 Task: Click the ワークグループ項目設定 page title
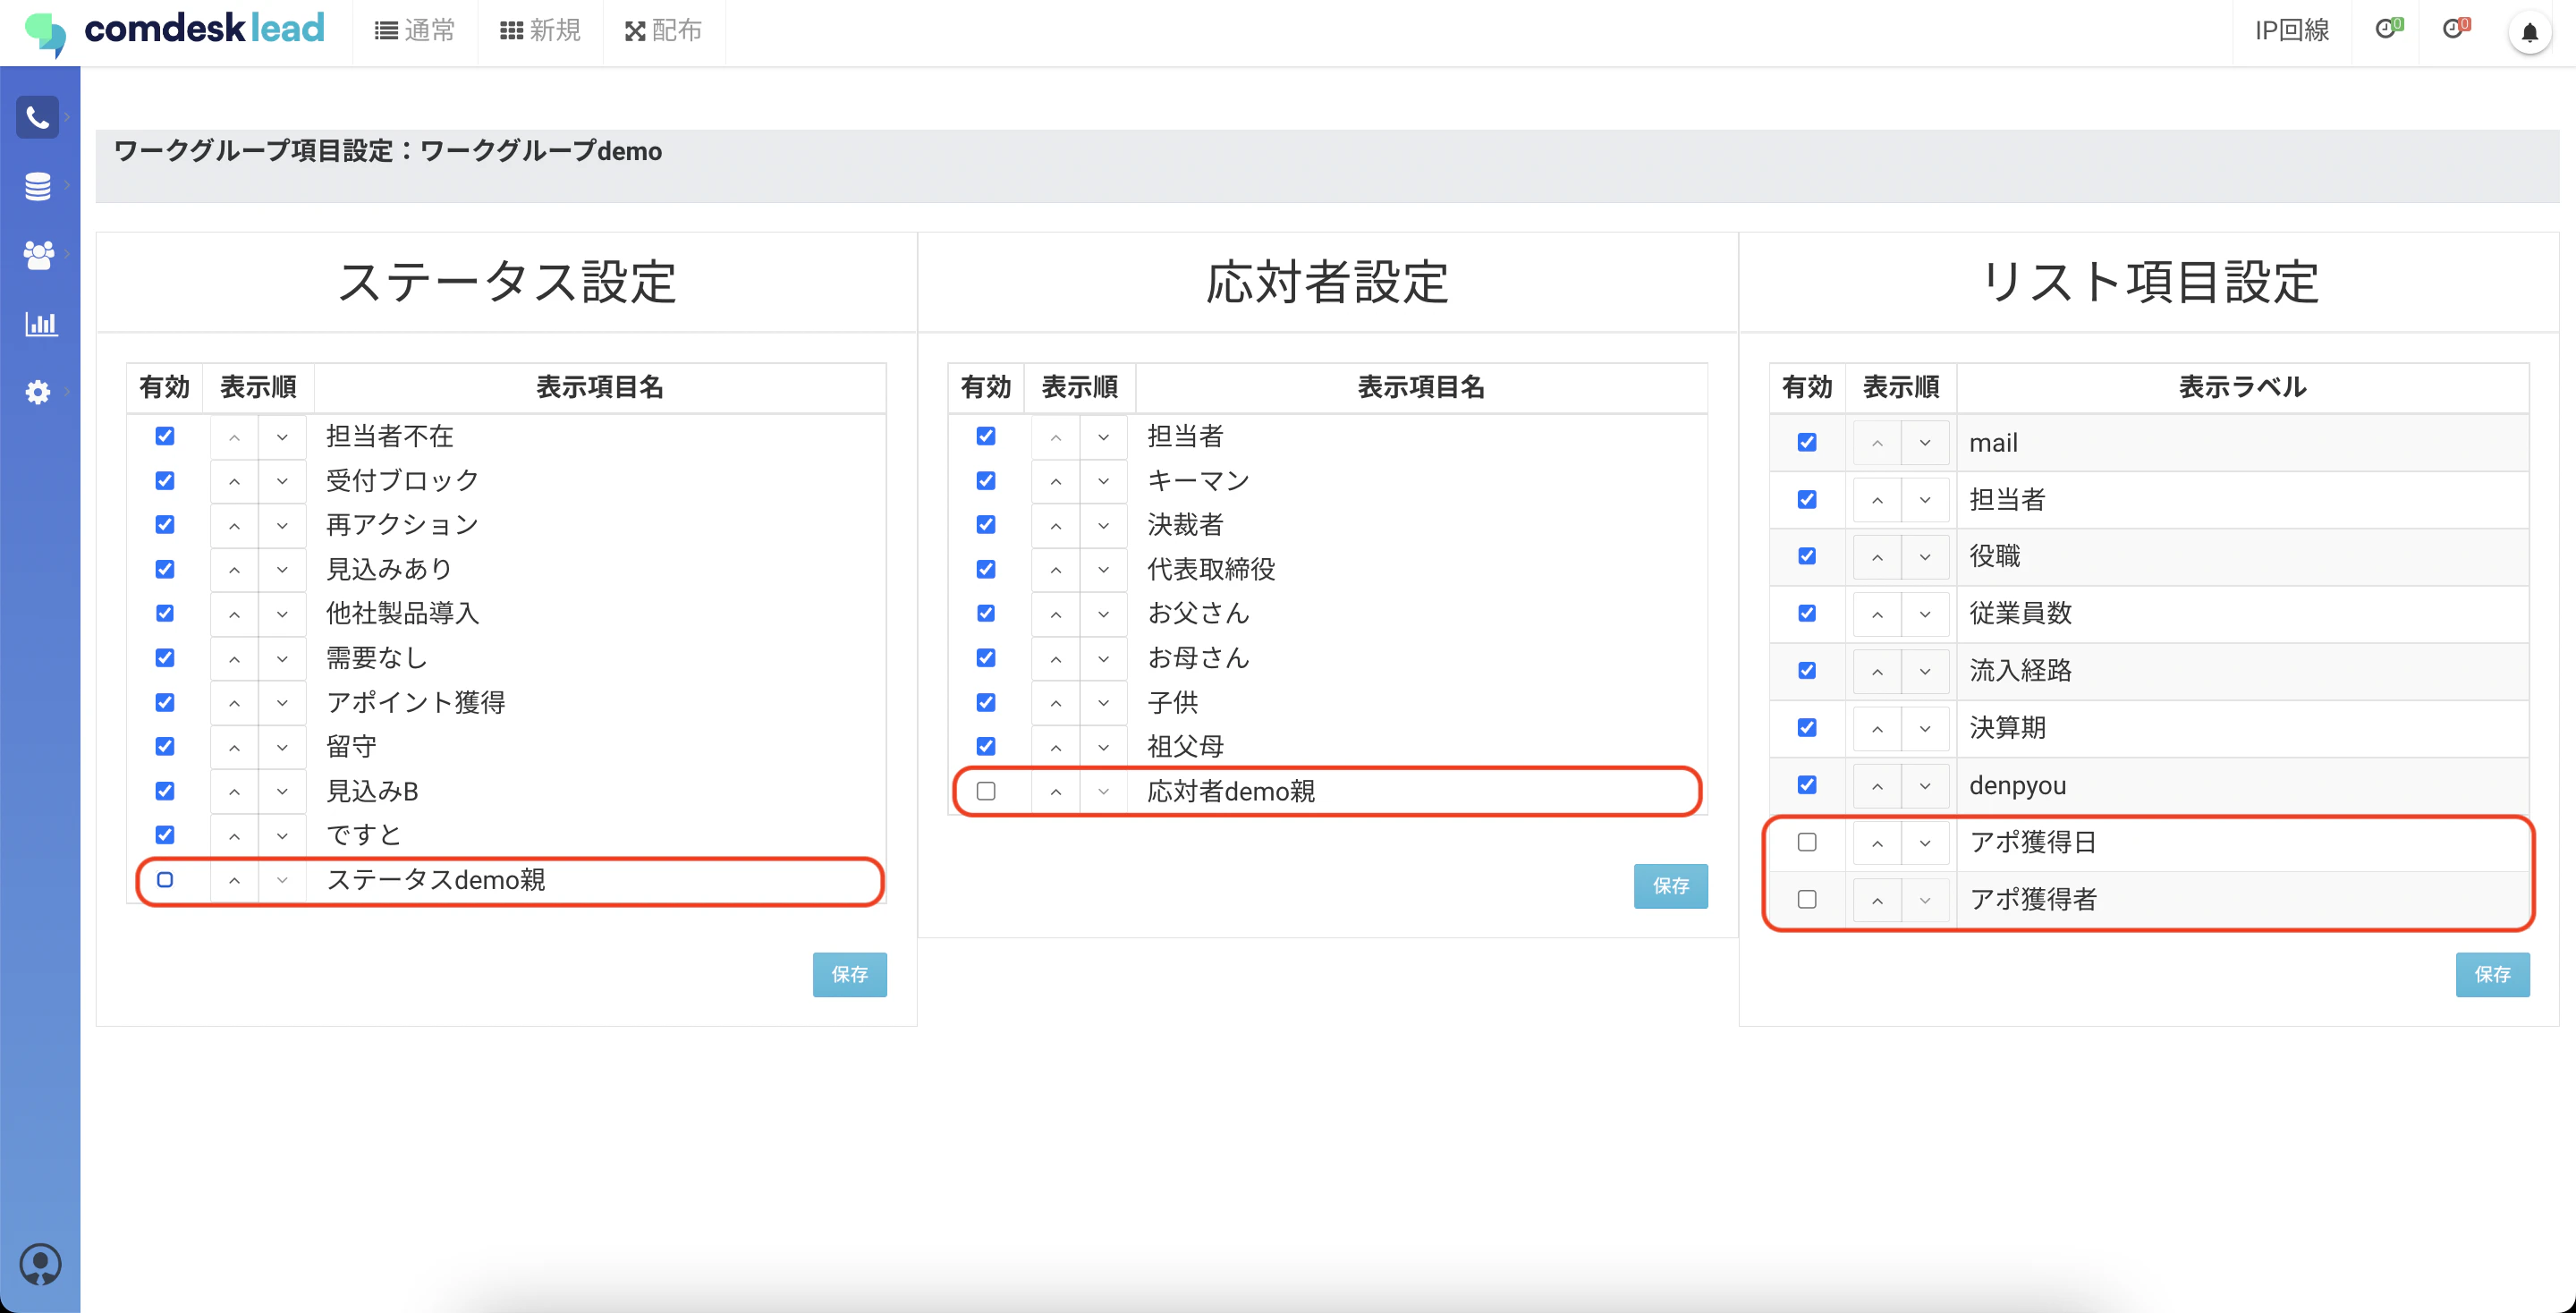point(387,151)
